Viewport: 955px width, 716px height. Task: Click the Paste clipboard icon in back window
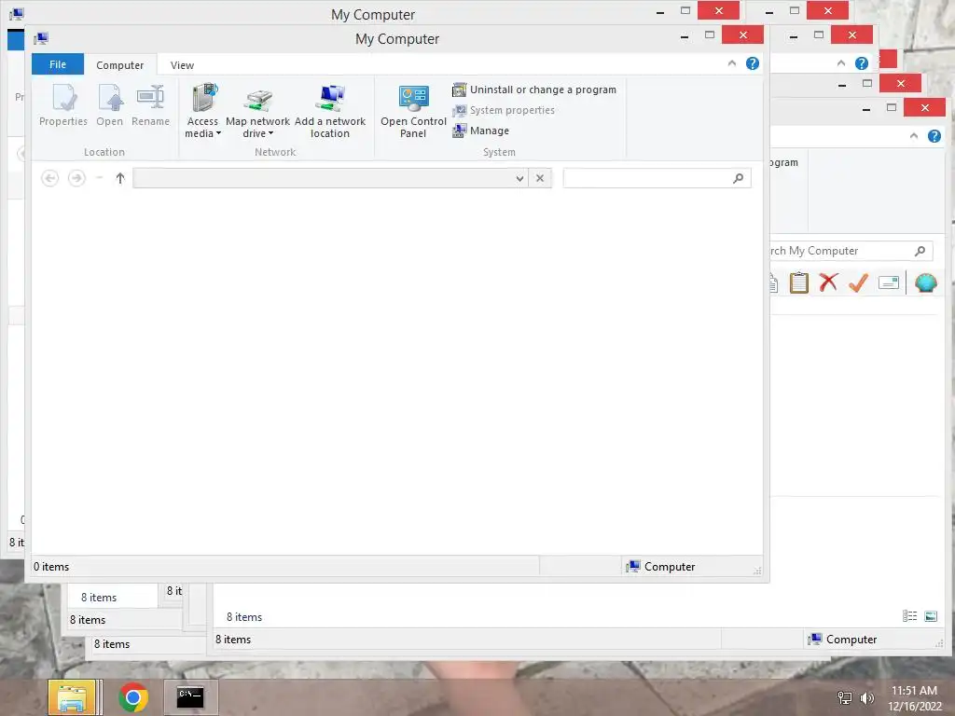pyautogui.click(x=798, y=282)
